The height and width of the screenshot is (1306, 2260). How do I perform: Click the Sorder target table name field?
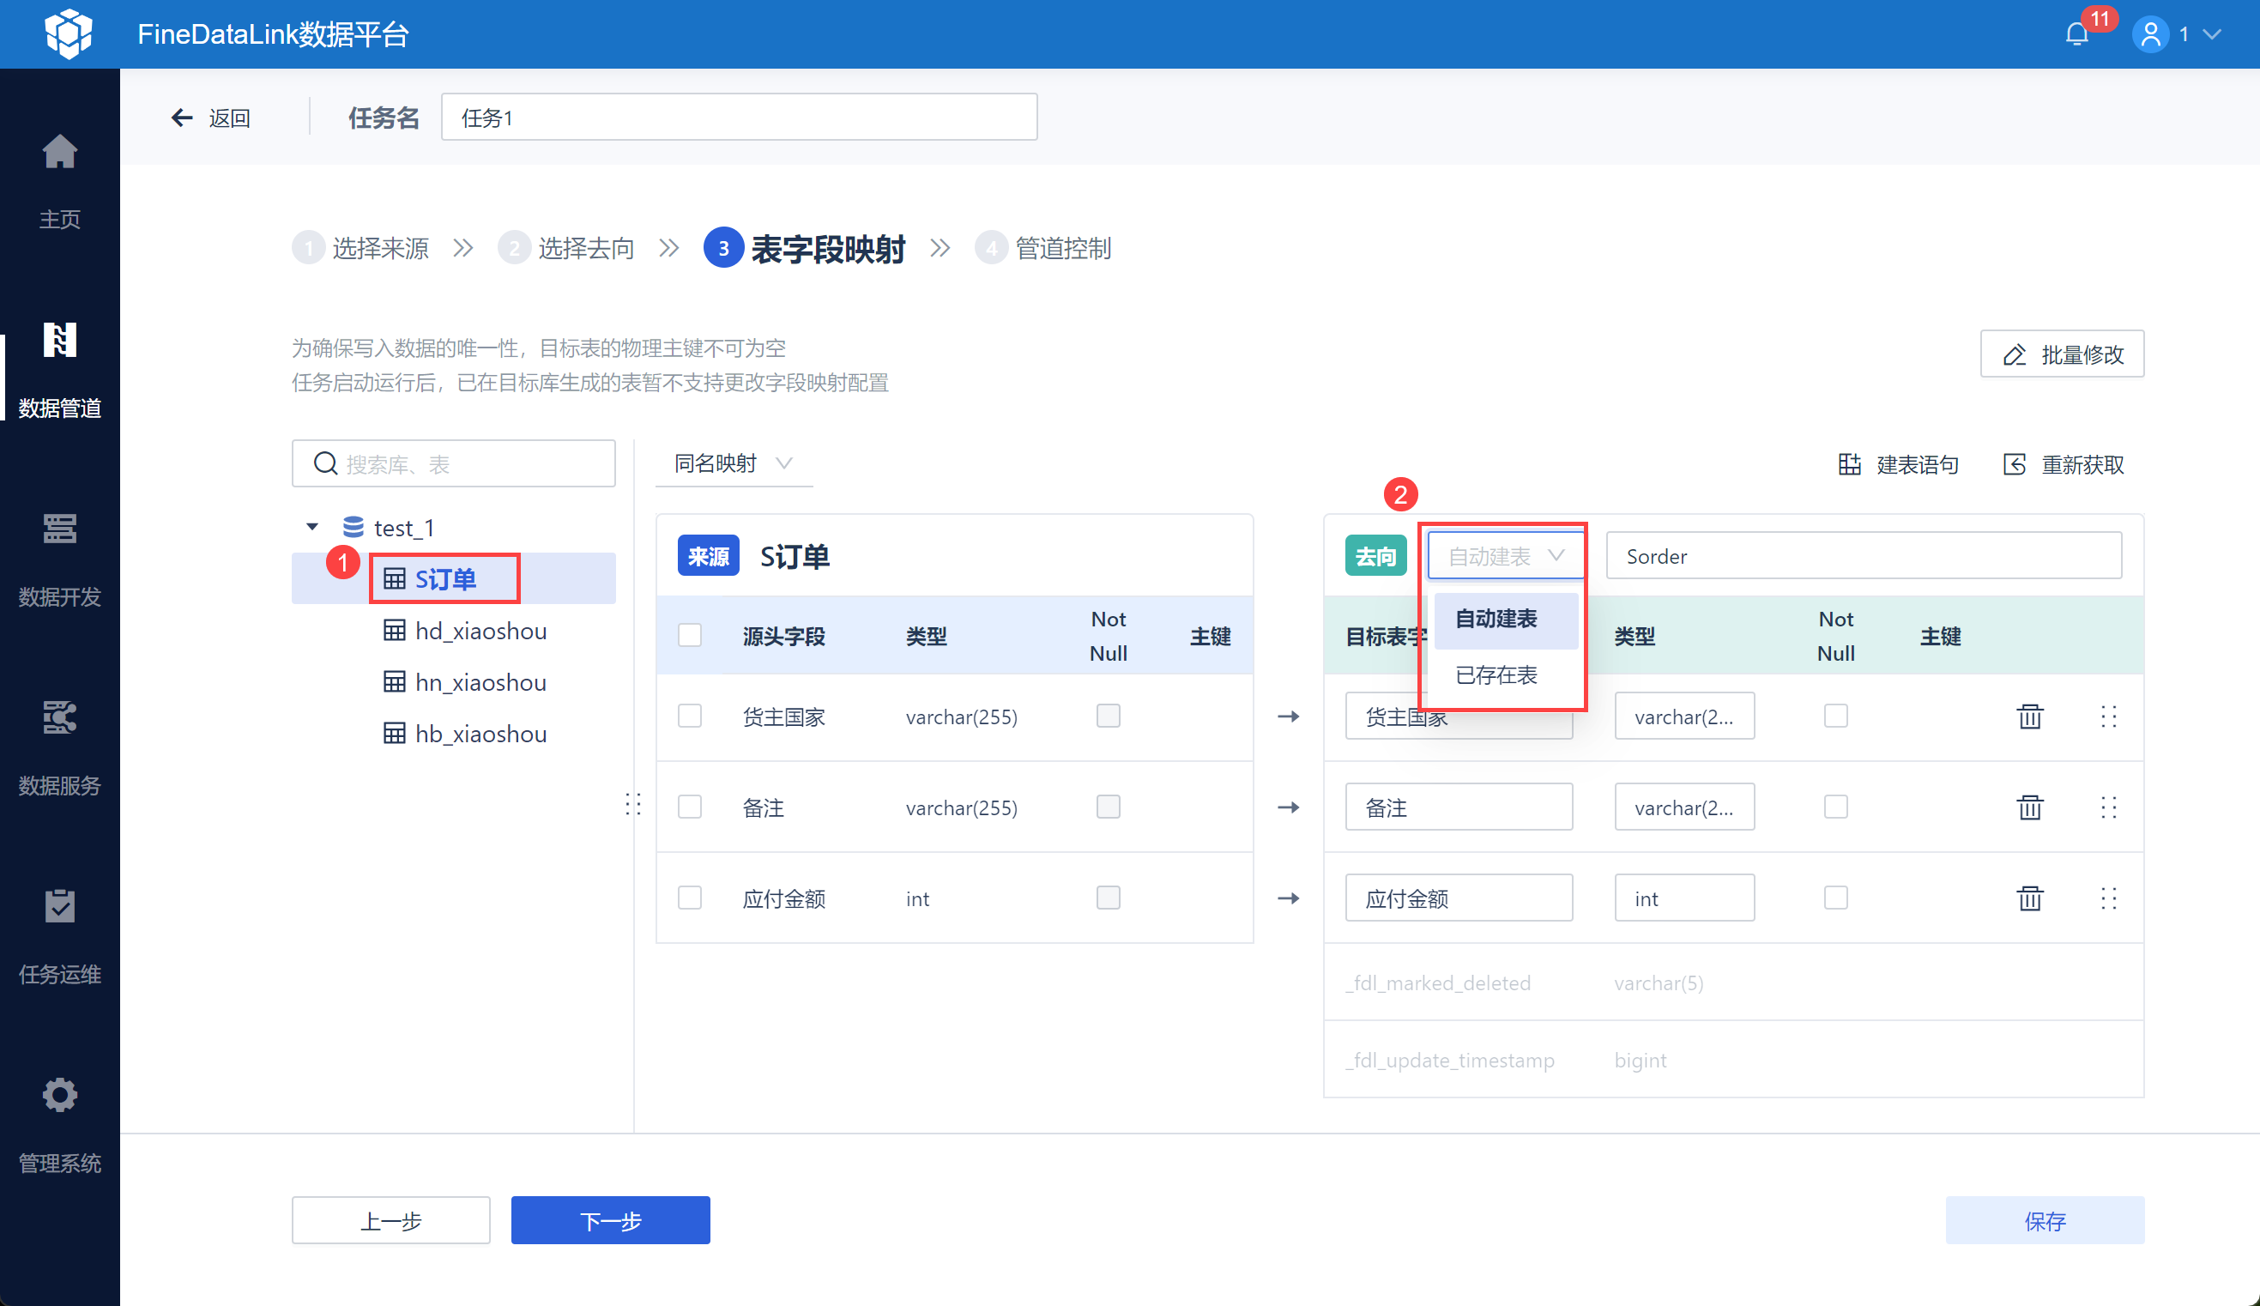(x=1863, y=556)
